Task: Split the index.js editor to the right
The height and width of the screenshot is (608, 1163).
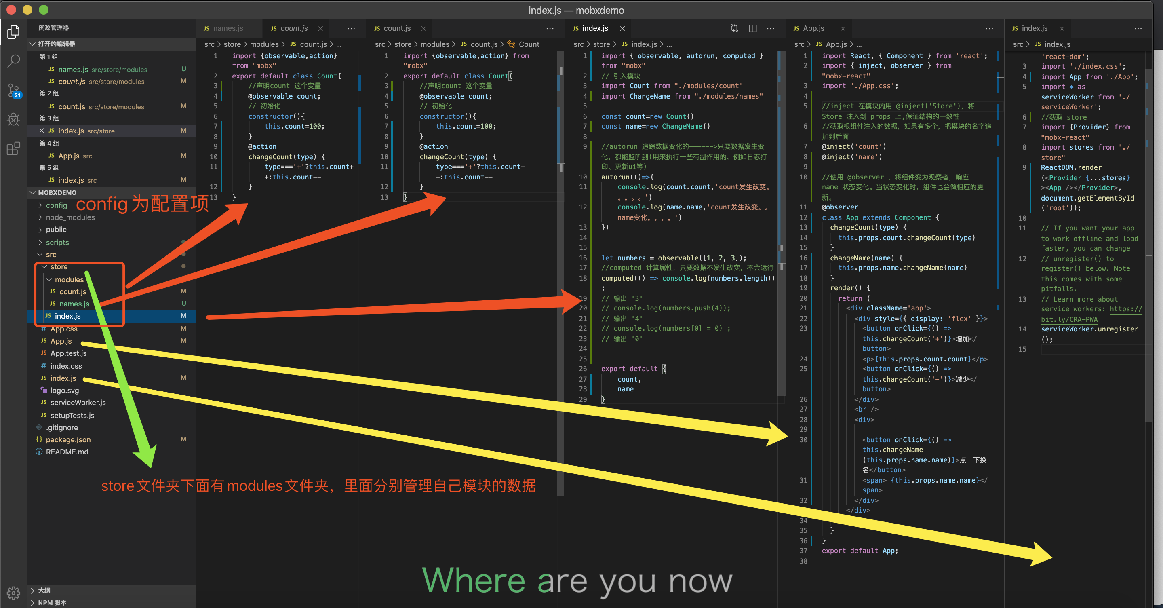Action: [752, 28]
